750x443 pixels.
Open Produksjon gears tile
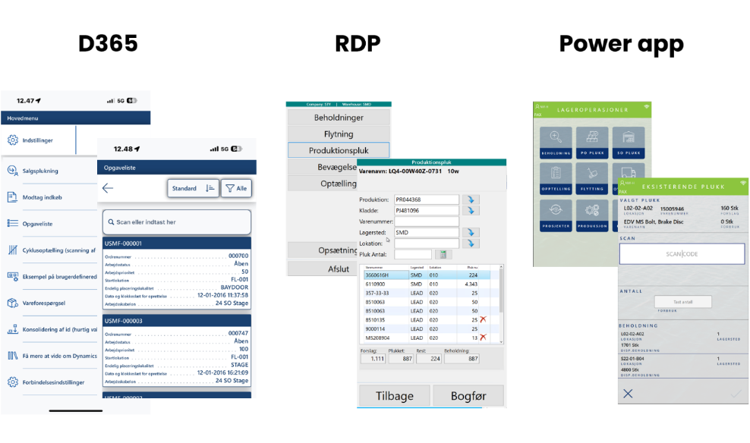coord(592,215)
